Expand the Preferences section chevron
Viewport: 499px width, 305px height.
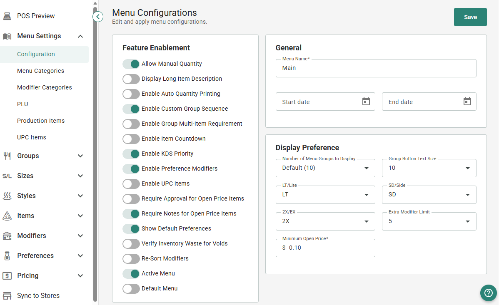pos(80,256)
